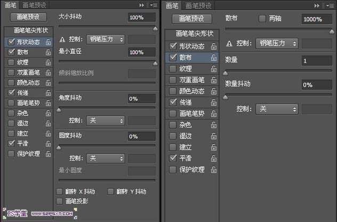This screenshot has width=337, height=222.
Task: Open roundness jitter 控制 dropdown set to 关
Action: tap(106, 158)
